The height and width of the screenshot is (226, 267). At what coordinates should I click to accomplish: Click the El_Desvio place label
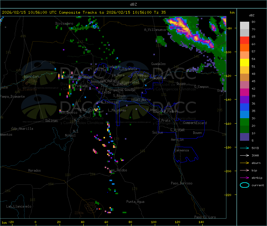click(x=69, y=113)
